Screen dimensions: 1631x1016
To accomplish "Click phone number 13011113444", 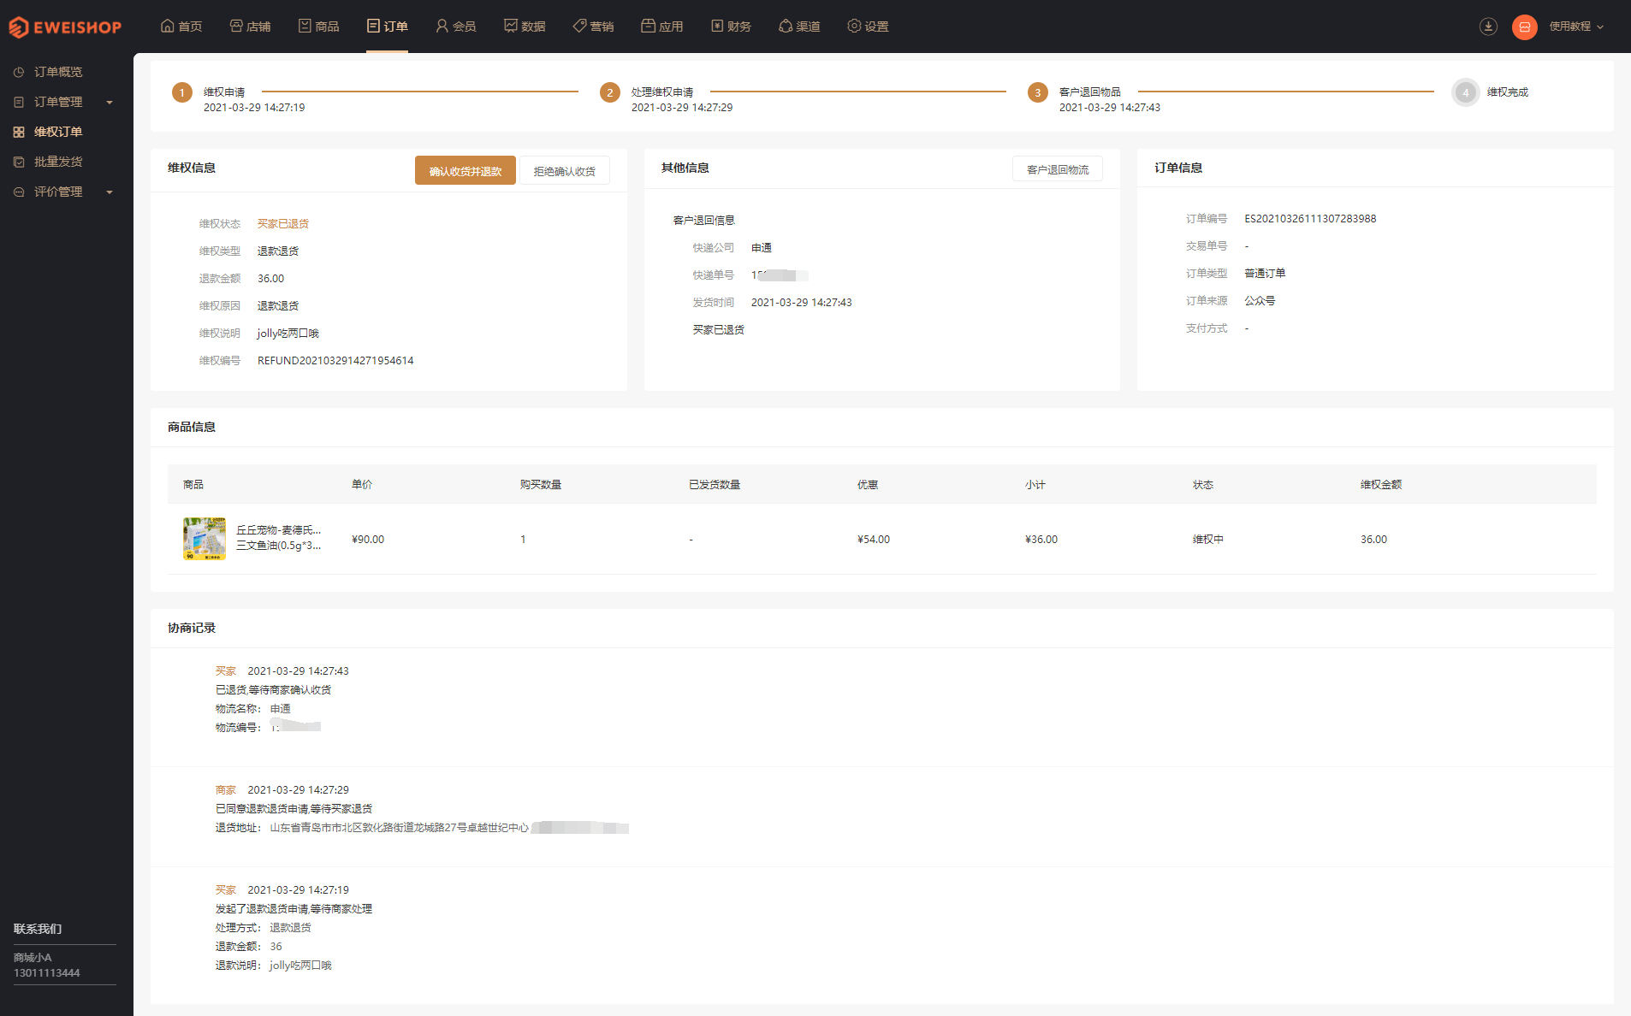I will click(47, 973).
